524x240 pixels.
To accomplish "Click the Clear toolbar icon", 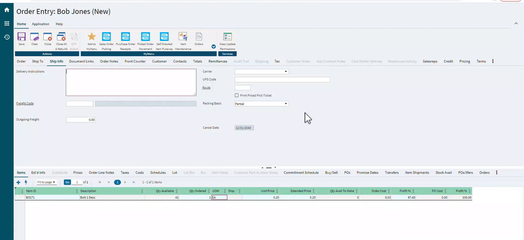I will coord(34,37).
